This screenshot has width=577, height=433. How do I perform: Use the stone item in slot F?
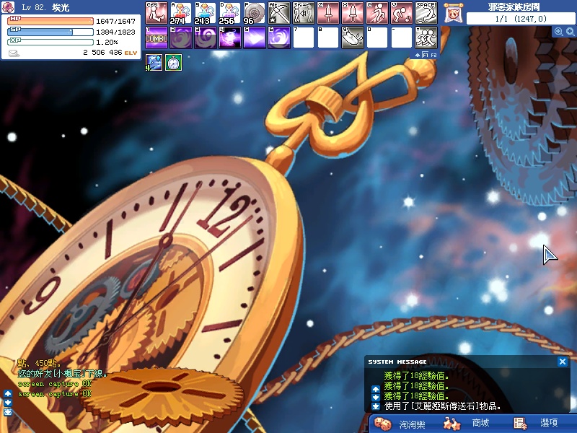point(255,13)
